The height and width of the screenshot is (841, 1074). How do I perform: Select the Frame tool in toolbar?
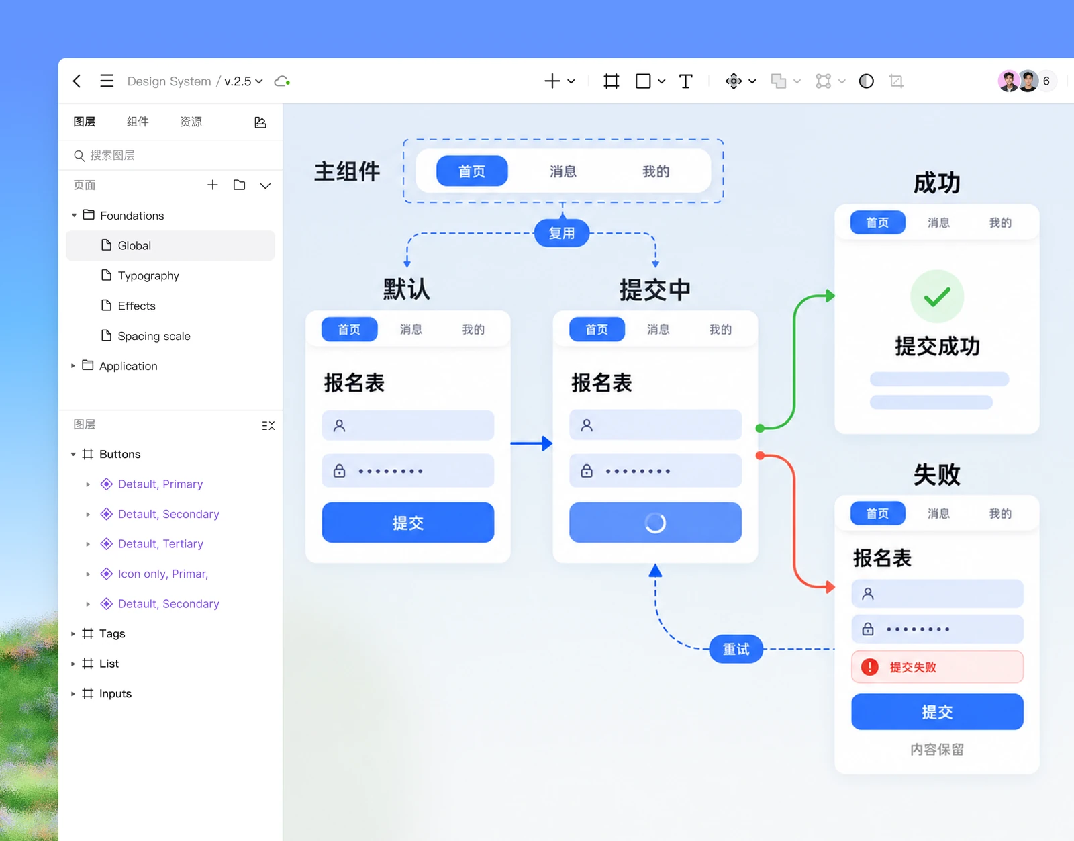[x=611, y=81]
